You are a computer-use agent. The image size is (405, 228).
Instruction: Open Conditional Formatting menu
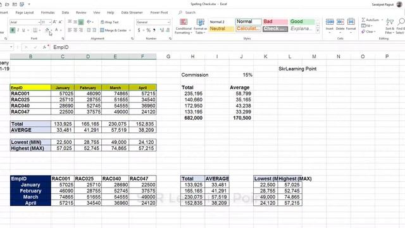tap(184, 27)
